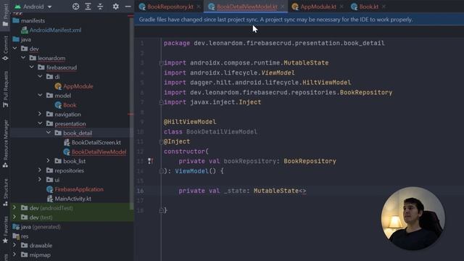
Task: Fold the import block at line 3
Action: click(x=161, y=63)
